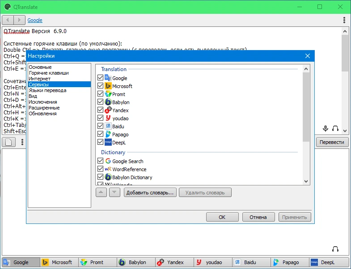This screenshot has height=269, width=351.
Task: Toggle the Google Search dictionary checkbox
Action: click(100, 161)
